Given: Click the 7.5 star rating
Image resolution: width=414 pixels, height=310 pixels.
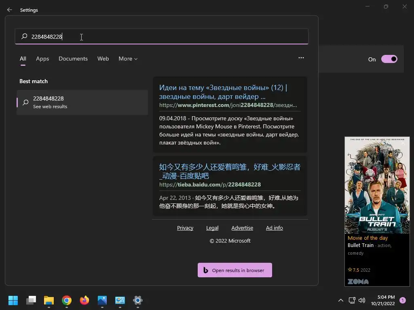Looking at the screenshot, I should (353, 270).
